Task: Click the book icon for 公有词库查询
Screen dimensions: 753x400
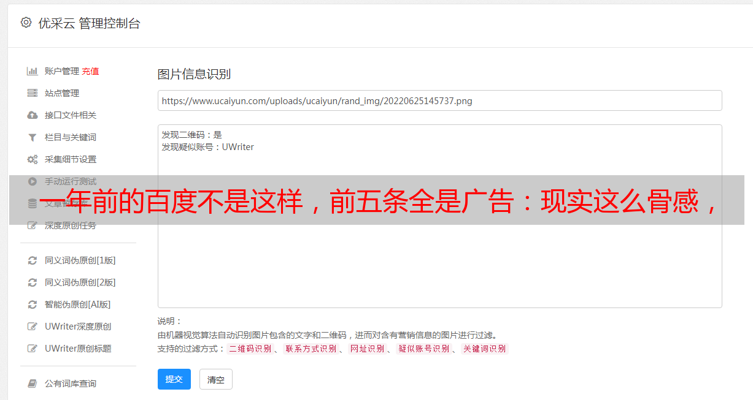Action: (x=33, y=383)
